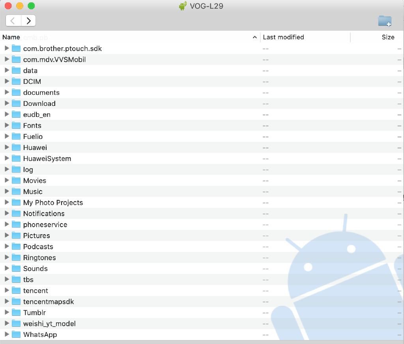This screenshot has height=344, width=404.
Task: Click the DCIM folder icon
Action: [16, 81]
